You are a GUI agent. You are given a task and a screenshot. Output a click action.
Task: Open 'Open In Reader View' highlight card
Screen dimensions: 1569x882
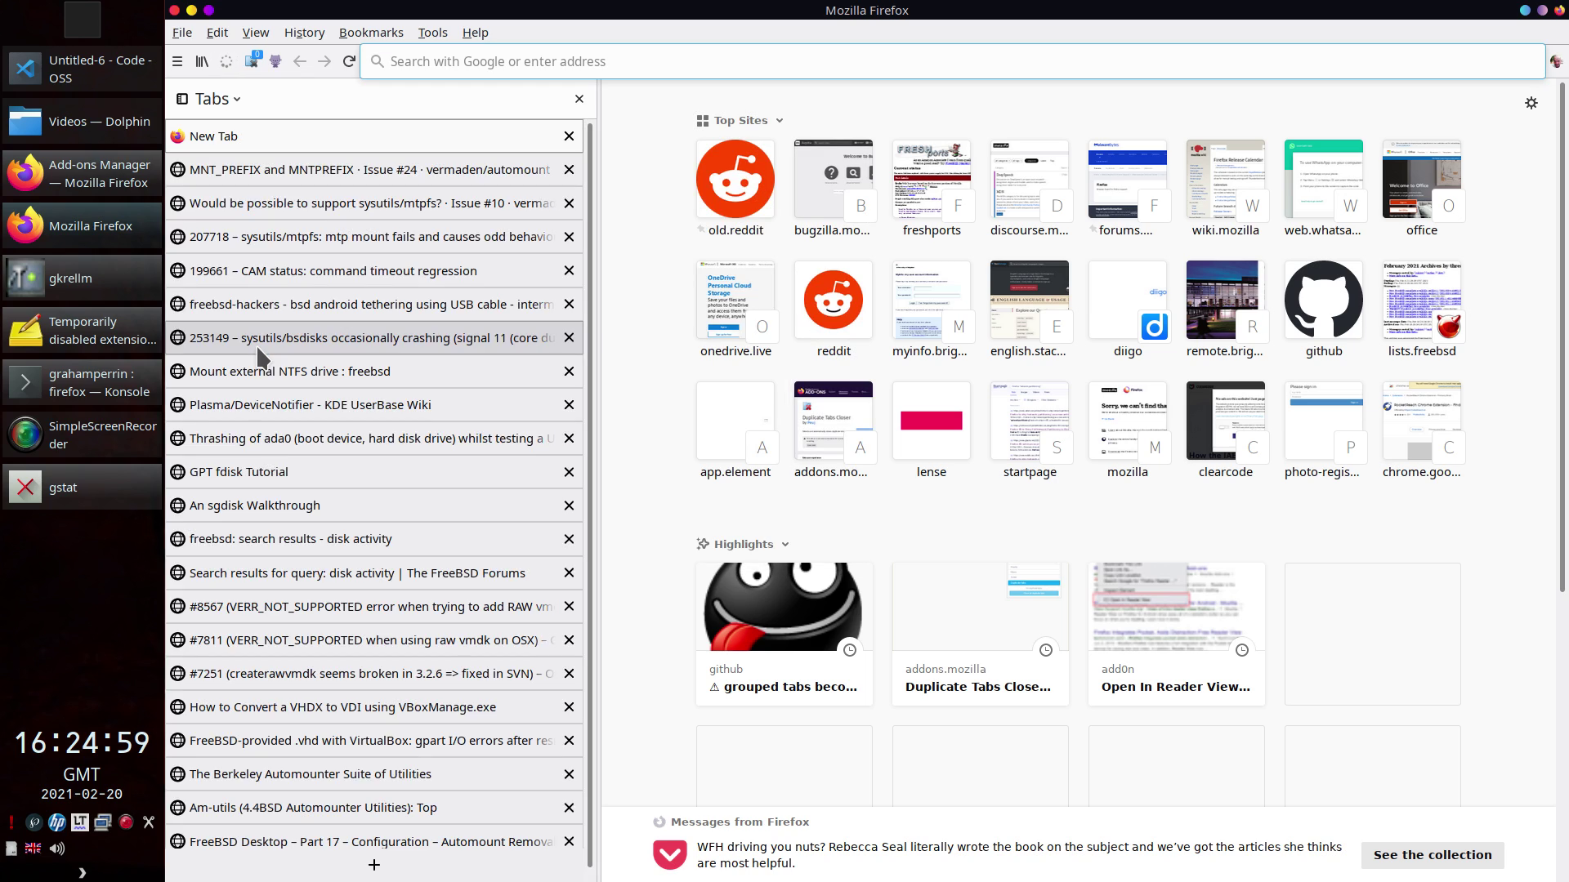pyautogui.click(x=1177, y=634)
